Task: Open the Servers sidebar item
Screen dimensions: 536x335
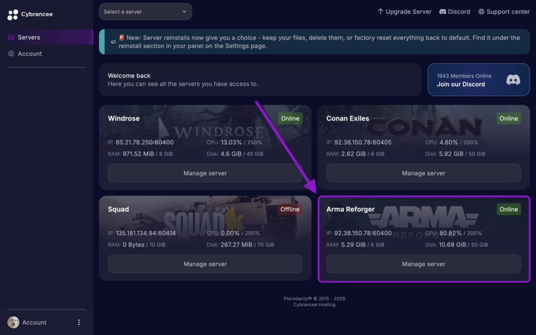Action: pyautogui.click(x=47, y=37)
